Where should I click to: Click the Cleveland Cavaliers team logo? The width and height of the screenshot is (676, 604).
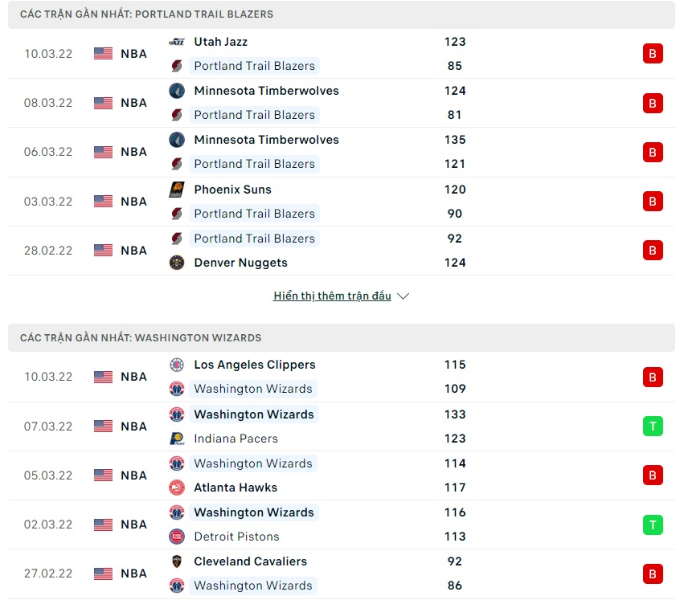pos(177,561)
